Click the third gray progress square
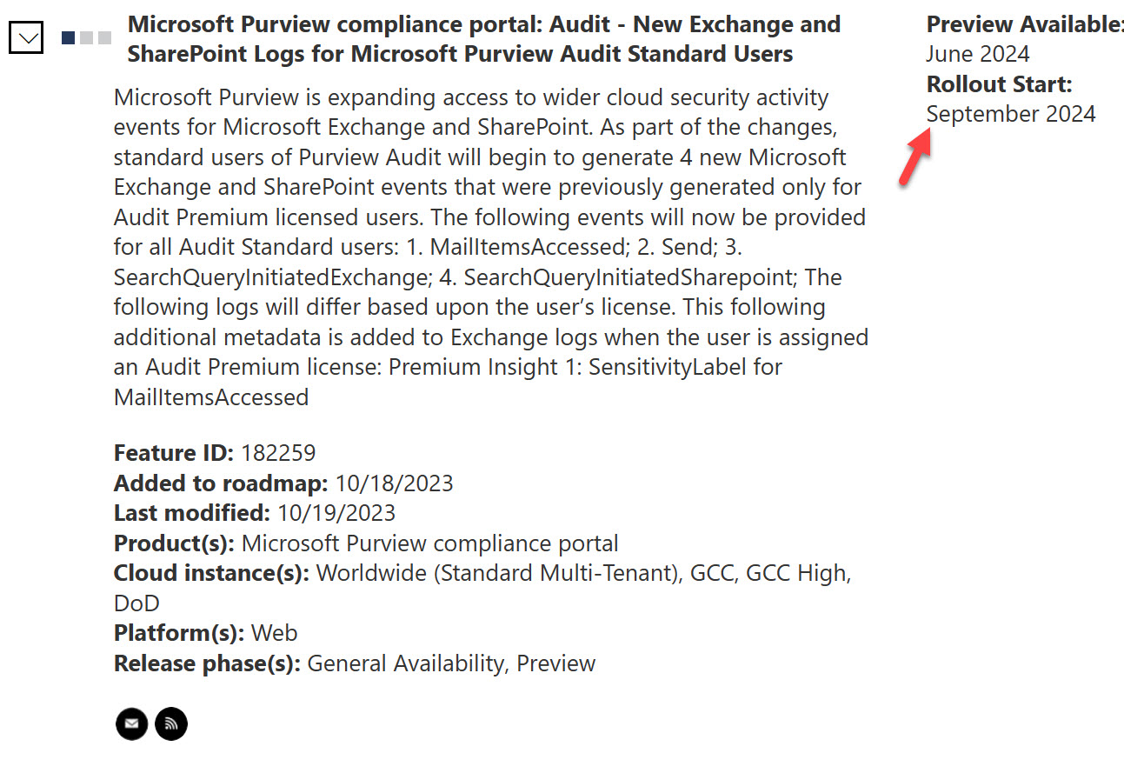Screen dimensions: 1124x773 pos(104,38)
